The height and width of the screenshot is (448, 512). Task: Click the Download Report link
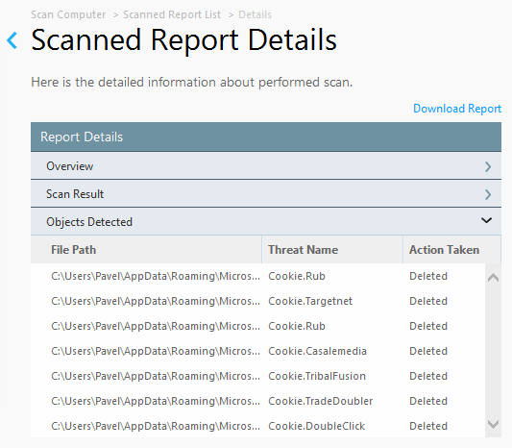(x=457, y=109)
